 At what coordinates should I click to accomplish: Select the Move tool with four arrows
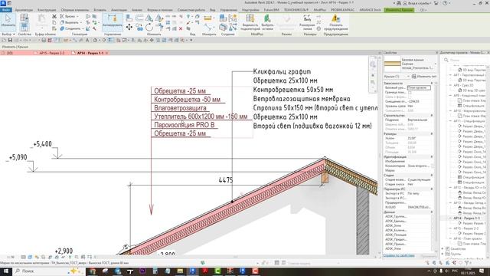click(129, 28)
